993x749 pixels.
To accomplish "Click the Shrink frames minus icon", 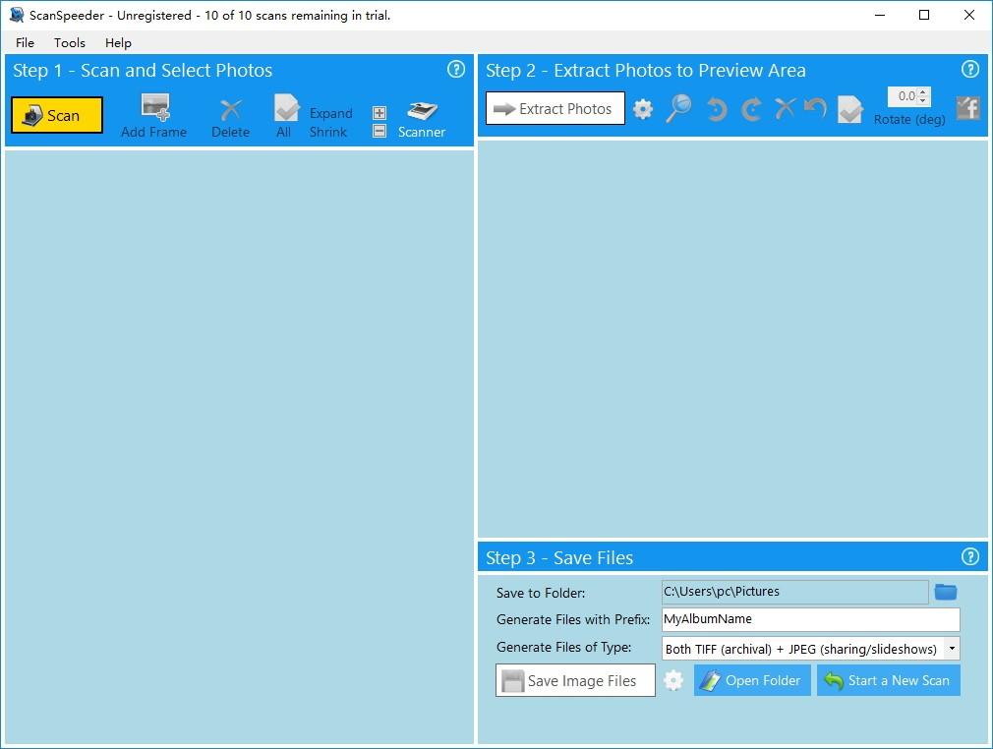I will [x=380, y=131].
